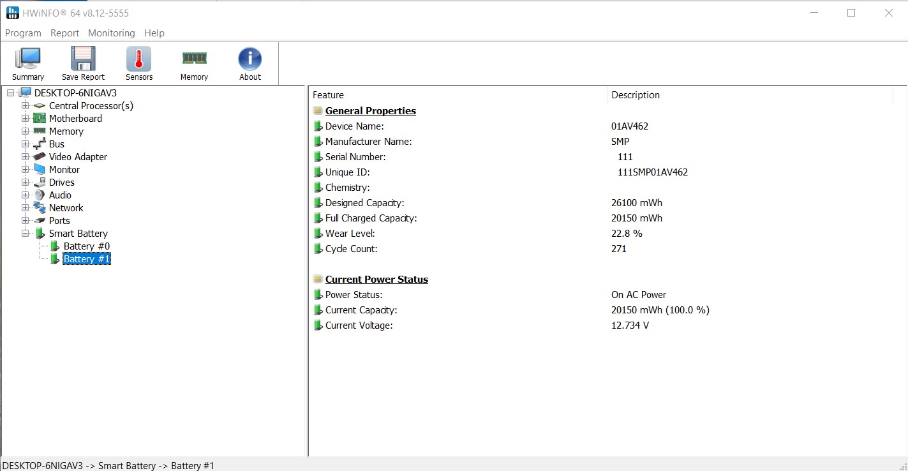Click the Feature column header
Viewport: 908px width, 471px height.
(458, 95)
